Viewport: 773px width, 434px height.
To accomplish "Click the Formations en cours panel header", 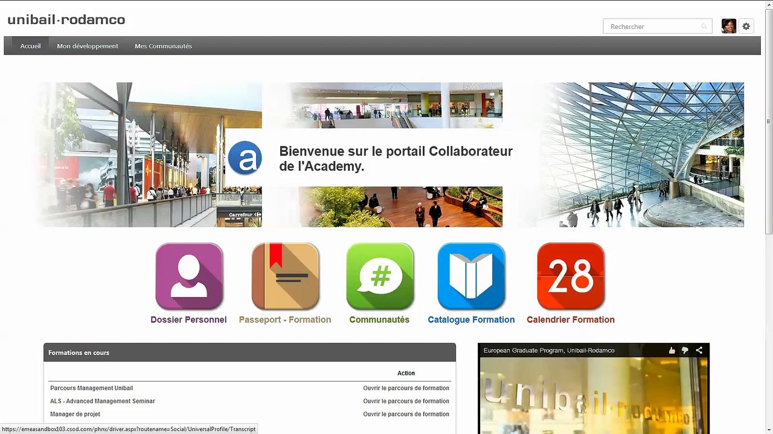I will pos(249,353).
